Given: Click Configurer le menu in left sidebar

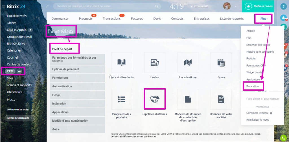Looking at the screenshot, I should (18, 110).
